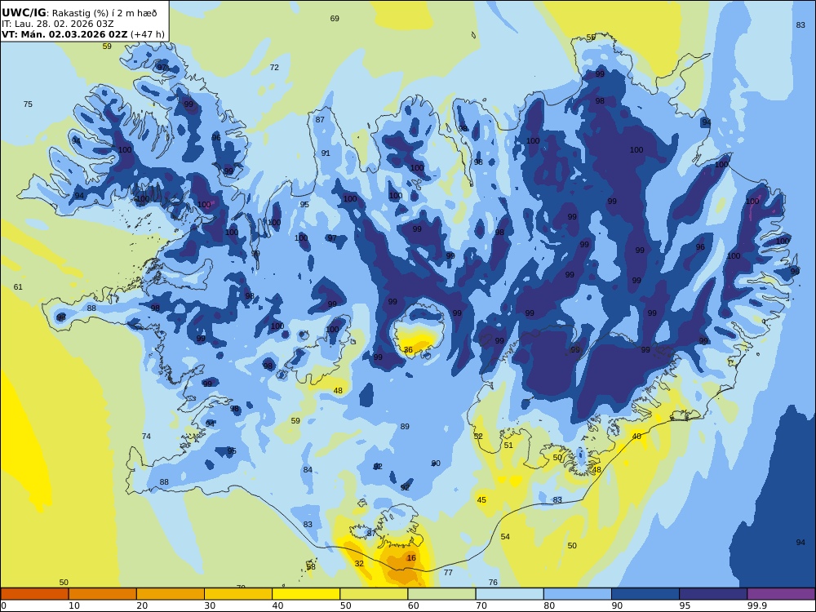Click the 60 label on the color scale
This screenshot has height=612, width=816.
(414, 605)
